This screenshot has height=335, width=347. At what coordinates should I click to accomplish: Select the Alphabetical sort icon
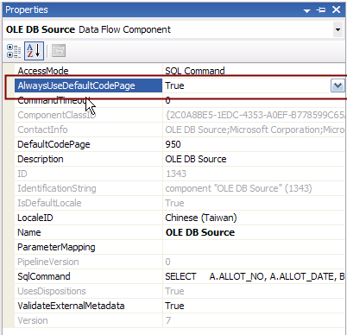point(34,51)
